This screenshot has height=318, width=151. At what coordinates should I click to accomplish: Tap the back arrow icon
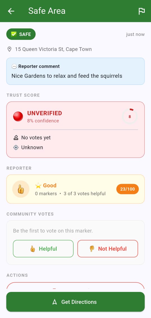pyautogui.click(x=11, y=11)
